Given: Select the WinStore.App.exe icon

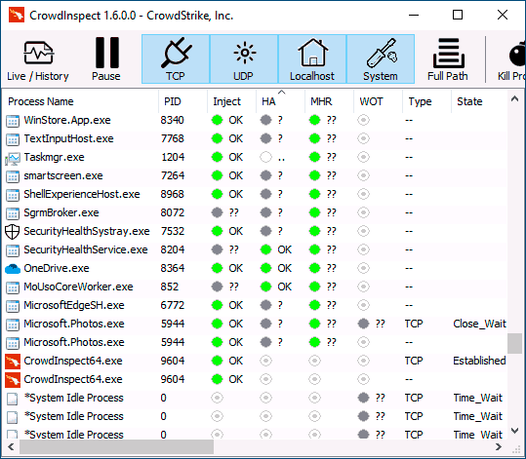Looking at the screenshot, I should 13,120.
